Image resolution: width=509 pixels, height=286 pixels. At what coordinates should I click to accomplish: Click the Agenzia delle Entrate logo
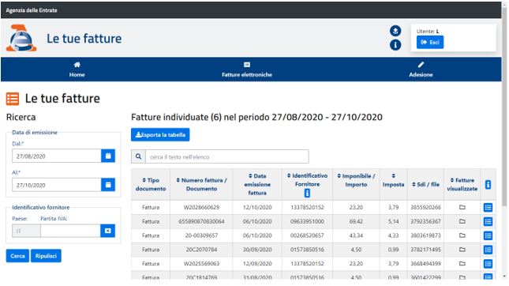21,39
